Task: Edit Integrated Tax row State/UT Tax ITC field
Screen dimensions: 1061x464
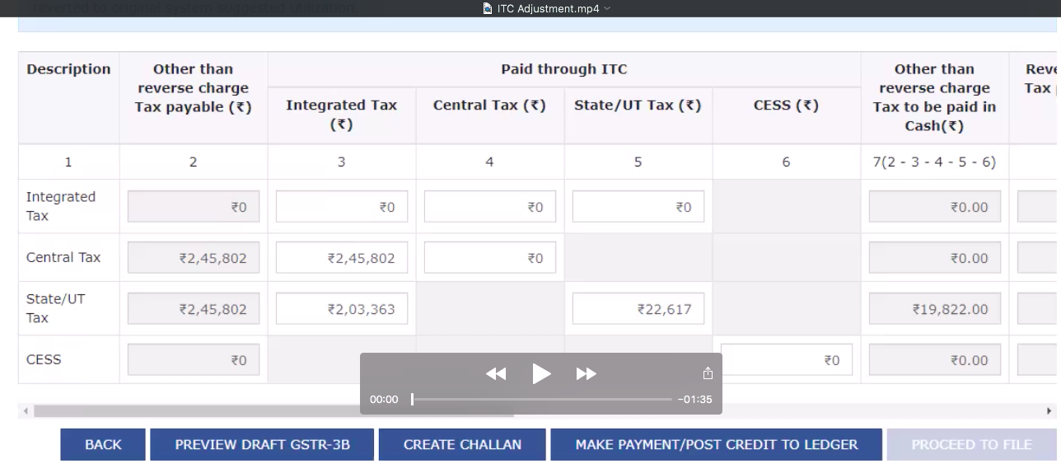Action: 638,207
